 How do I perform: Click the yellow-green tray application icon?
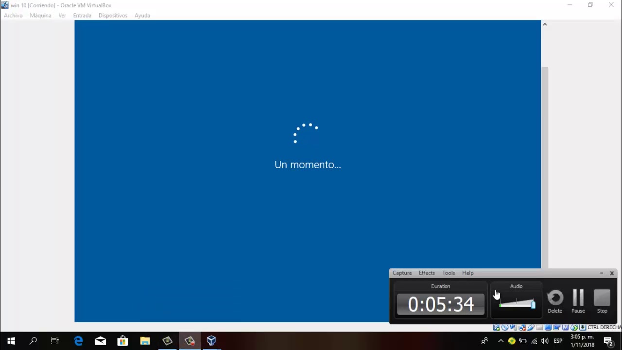(x=512, y=341)
